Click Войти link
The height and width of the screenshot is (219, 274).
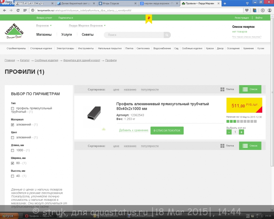[259, 18]
